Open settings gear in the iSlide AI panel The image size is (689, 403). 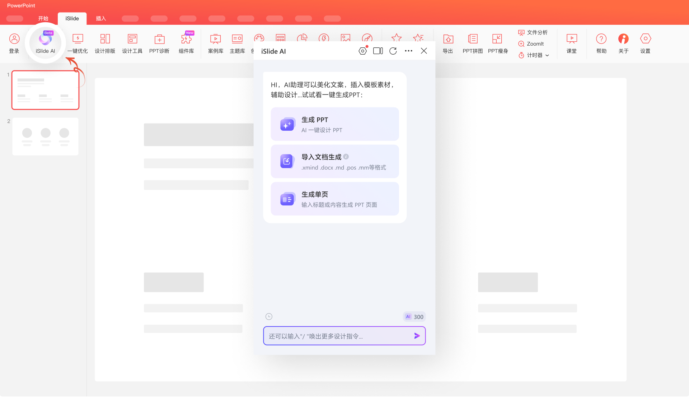pos(363,51)
